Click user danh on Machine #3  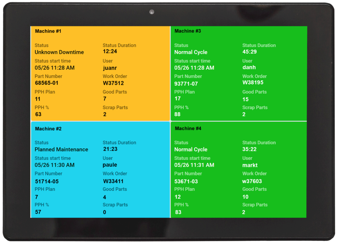click(x=249, y=67)
